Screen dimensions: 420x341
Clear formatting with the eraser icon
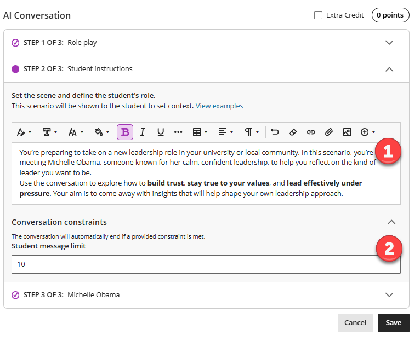(x=293, y=132)
